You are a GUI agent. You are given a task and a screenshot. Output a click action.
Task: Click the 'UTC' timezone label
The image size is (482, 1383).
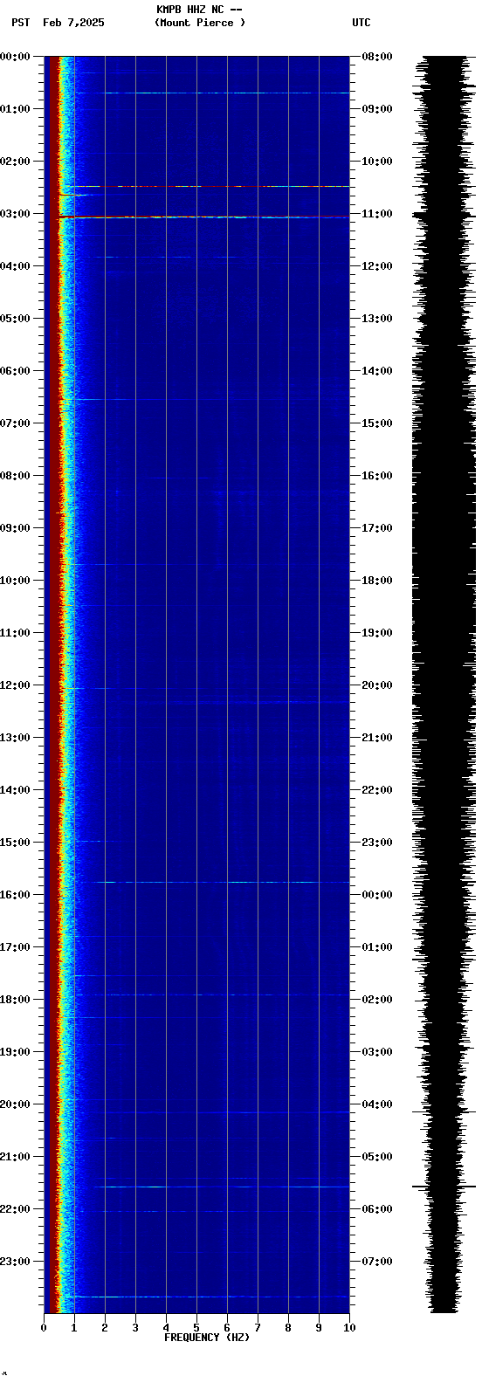[361, 23]
